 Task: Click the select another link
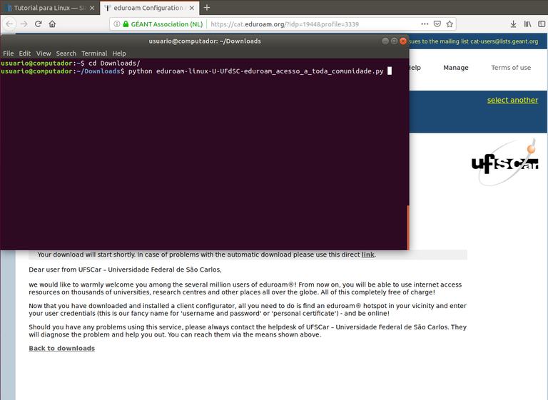(513, 100)
